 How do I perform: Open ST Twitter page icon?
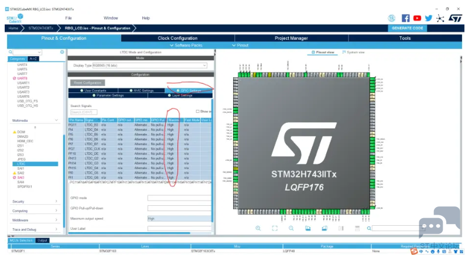tap(428, 18)
